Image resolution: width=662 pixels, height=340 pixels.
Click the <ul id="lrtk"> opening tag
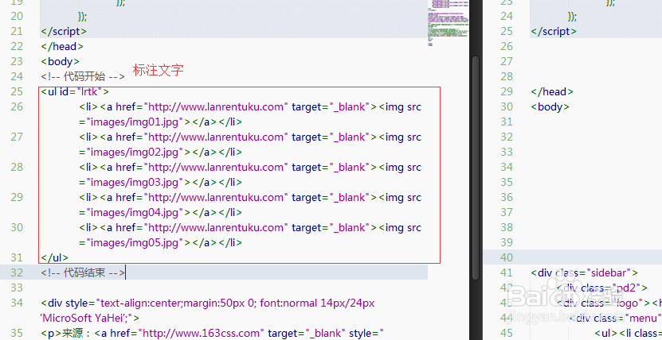pyautogui.click(x=75, y=91)
